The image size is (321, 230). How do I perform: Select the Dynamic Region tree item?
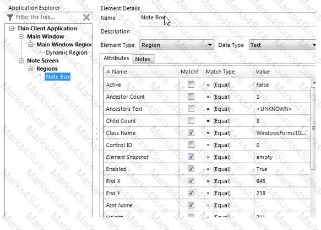[67, 53]
